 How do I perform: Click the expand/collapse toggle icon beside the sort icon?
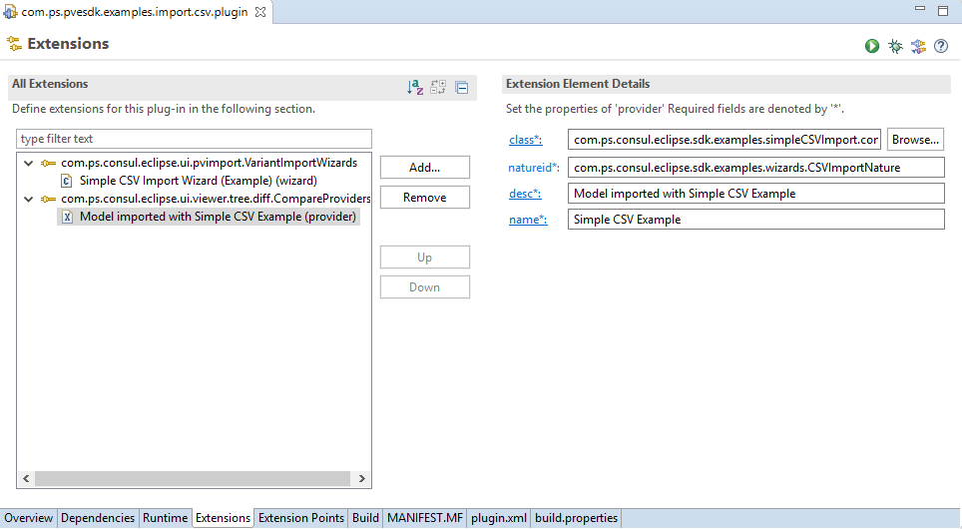438,88
